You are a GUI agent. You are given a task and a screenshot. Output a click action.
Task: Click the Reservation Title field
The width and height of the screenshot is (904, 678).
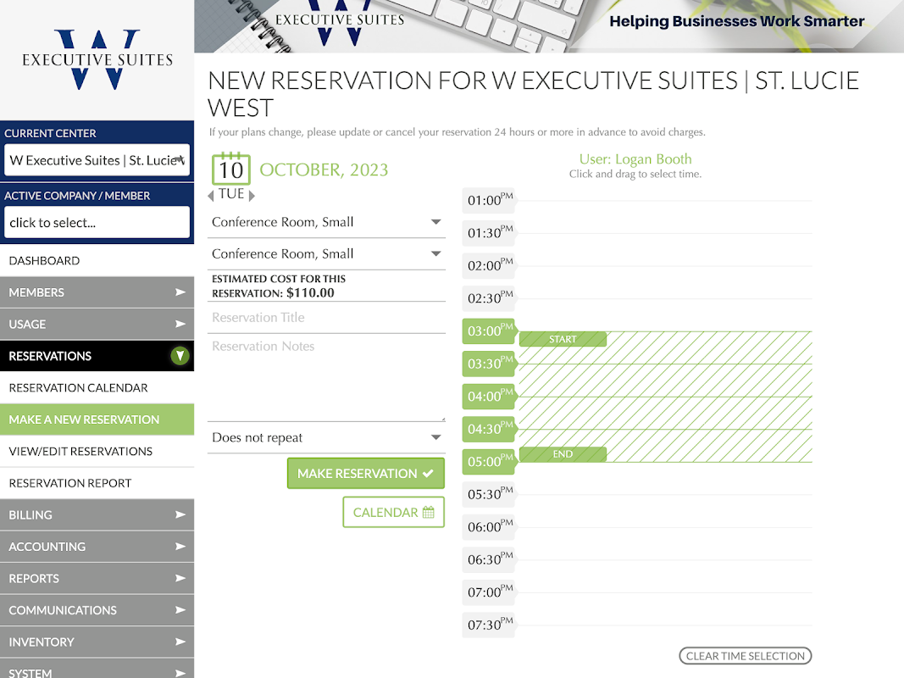click(326, 318)
